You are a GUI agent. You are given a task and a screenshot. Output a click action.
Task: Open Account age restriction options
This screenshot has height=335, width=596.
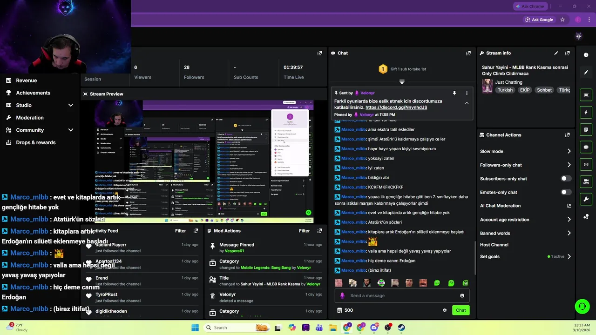(x=569, y=220)
